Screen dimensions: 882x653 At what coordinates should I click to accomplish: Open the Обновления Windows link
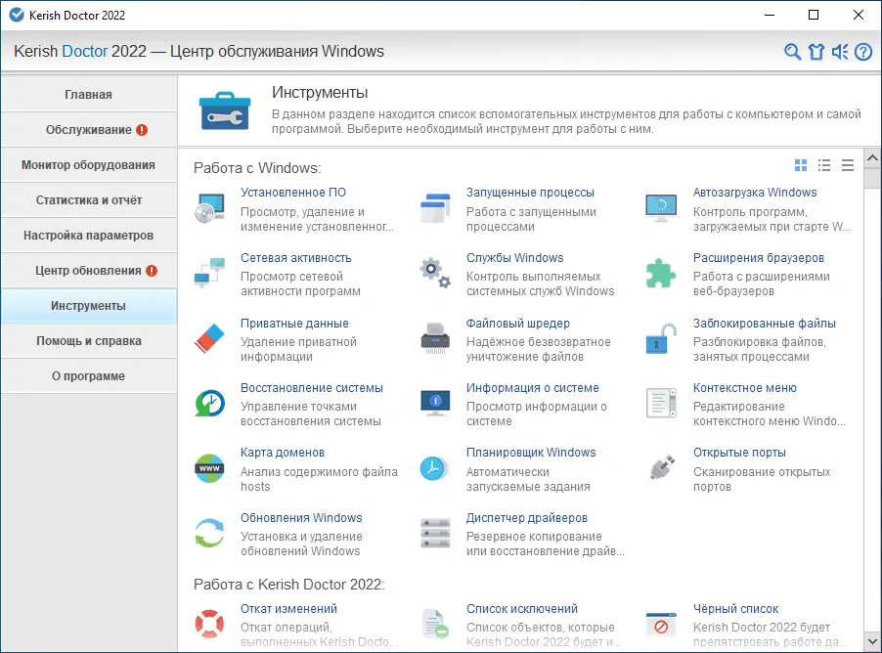tap(301, 518)
